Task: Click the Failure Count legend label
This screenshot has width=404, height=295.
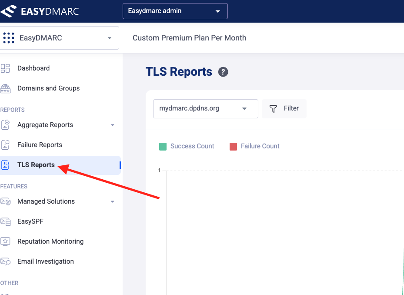Action: pyautogui.click(x=260, y=146)
